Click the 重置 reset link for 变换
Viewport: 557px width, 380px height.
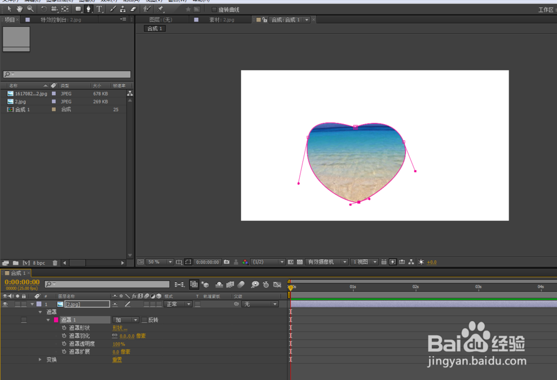click(x=117, y=360)
